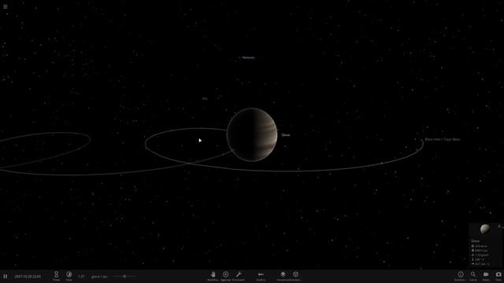Click the planet thumbnail in the info panel
The image size is (504, 283).
coord(485,229)
